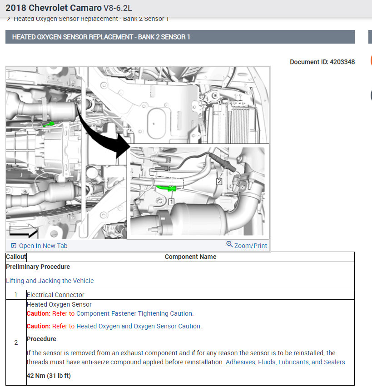The image size is (372, 387).
Task: Click the 2018 Chevrolet Camaro vehicle title
Action: [69, 8]
